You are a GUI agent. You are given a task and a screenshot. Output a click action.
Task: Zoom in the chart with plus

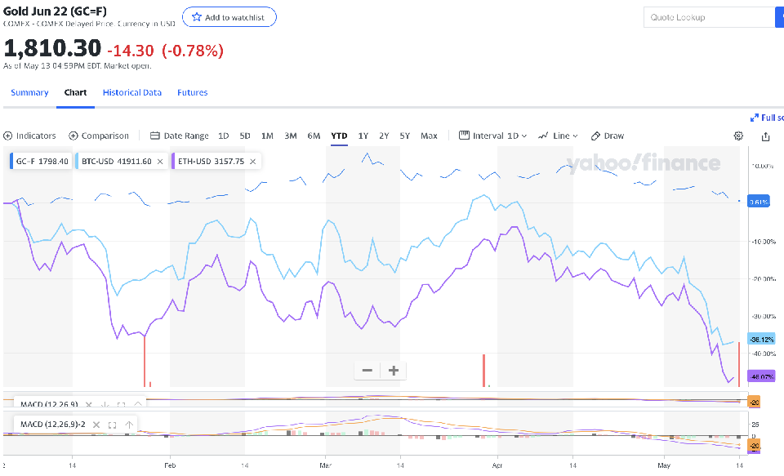point(394,371)
